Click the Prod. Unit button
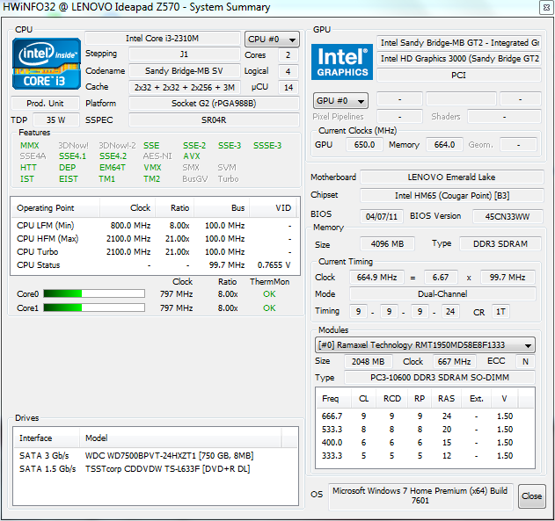This screenshot has height=521, width=555. point(45,103)
